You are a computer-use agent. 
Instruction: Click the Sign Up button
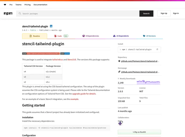click(164, 13)
